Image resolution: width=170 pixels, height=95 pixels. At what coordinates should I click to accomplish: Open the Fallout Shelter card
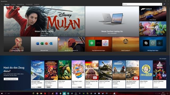point(146,74)
